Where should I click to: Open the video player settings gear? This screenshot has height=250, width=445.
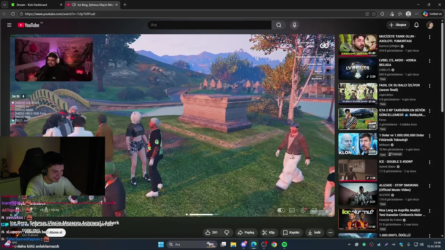tap(303, 210)
